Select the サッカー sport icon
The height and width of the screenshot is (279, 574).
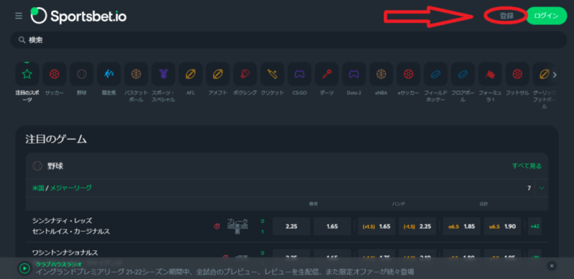click(x=55, y=74)
